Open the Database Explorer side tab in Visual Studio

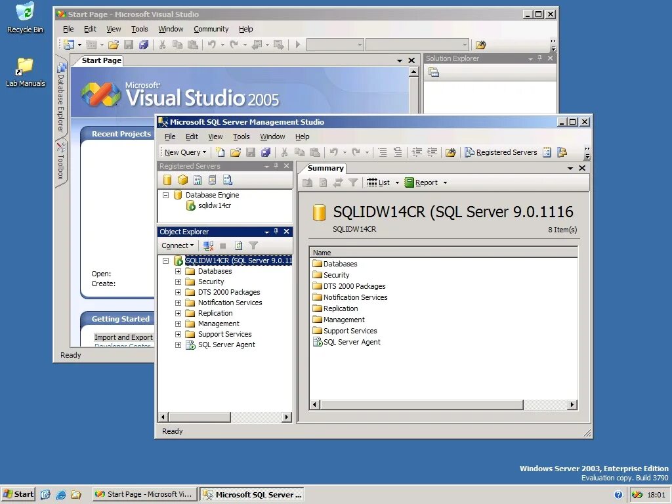tap(61, 98)
